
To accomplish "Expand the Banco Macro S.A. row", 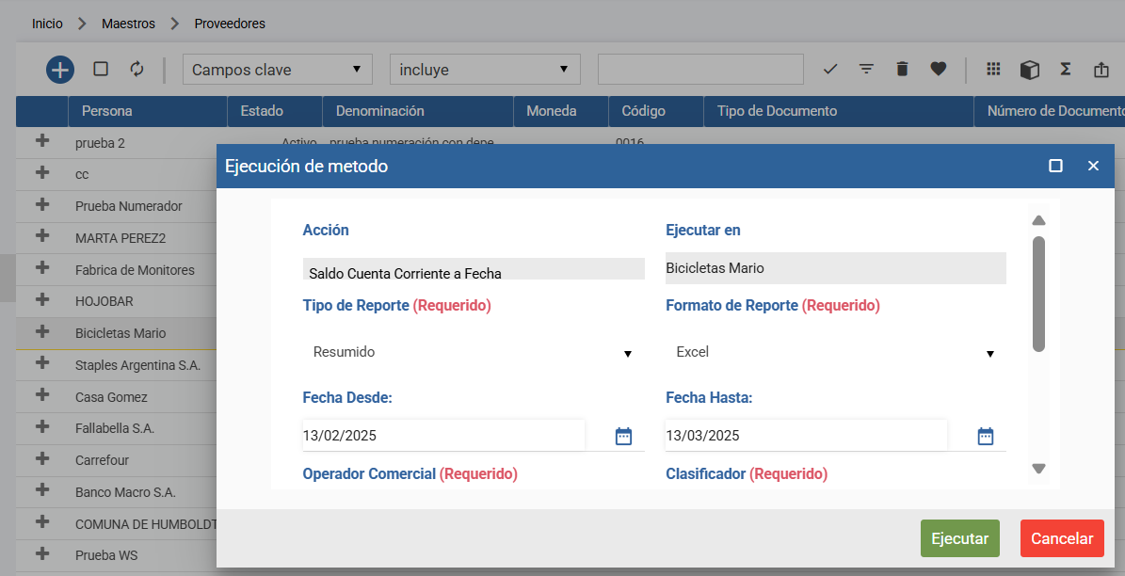I will point(42,490).
